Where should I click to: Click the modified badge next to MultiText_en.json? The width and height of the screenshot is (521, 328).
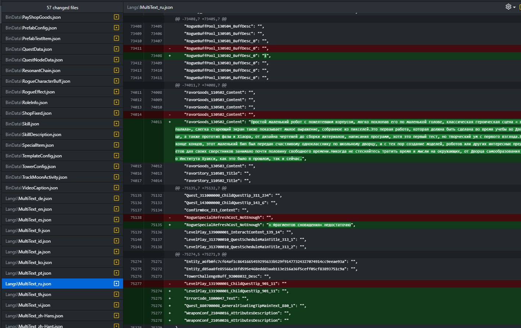tap(116, 209)
